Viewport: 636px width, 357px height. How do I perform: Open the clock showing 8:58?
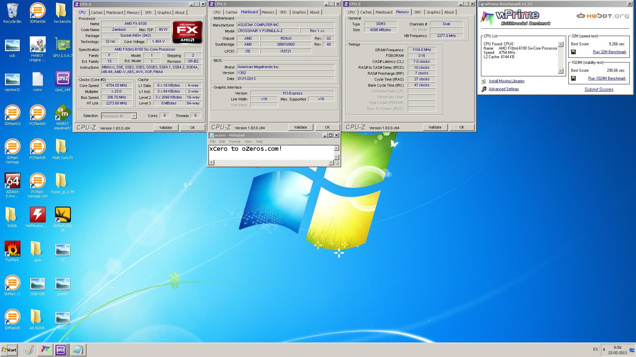coord(617,347)
